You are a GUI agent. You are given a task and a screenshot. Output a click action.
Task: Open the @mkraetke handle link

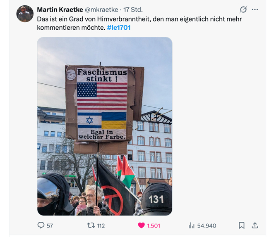(101, 10)
